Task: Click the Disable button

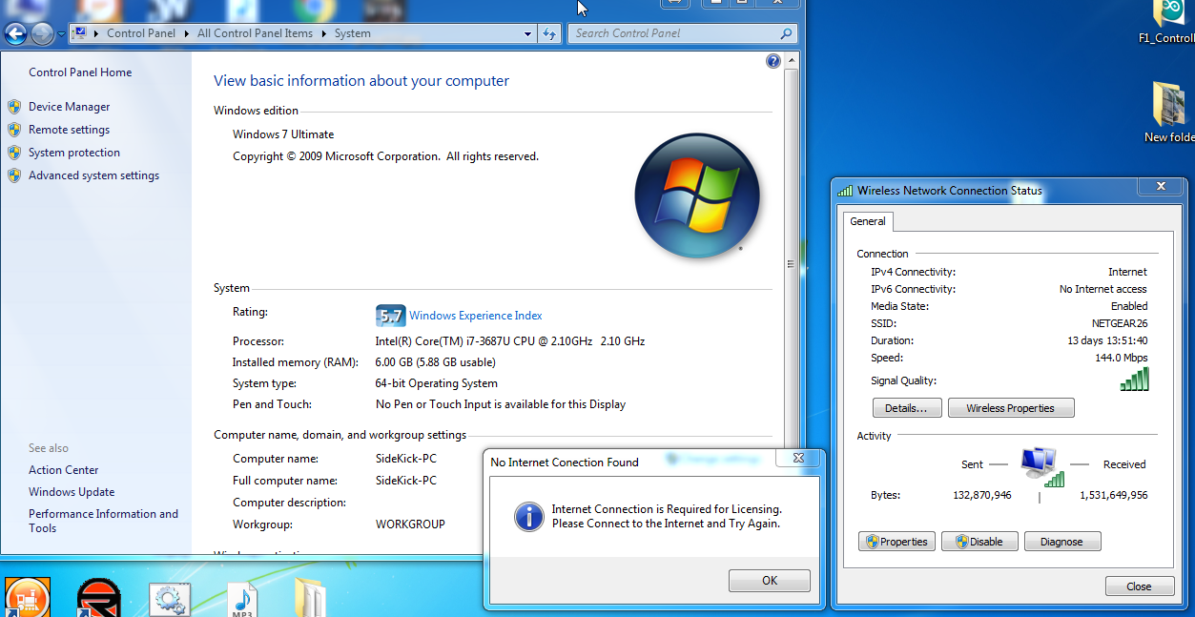Action: [979, 542]
